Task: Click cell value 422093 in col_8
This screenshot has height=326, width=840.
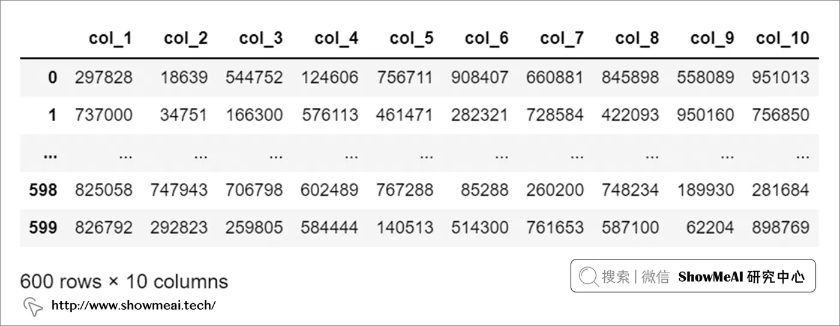Action: 630,114
